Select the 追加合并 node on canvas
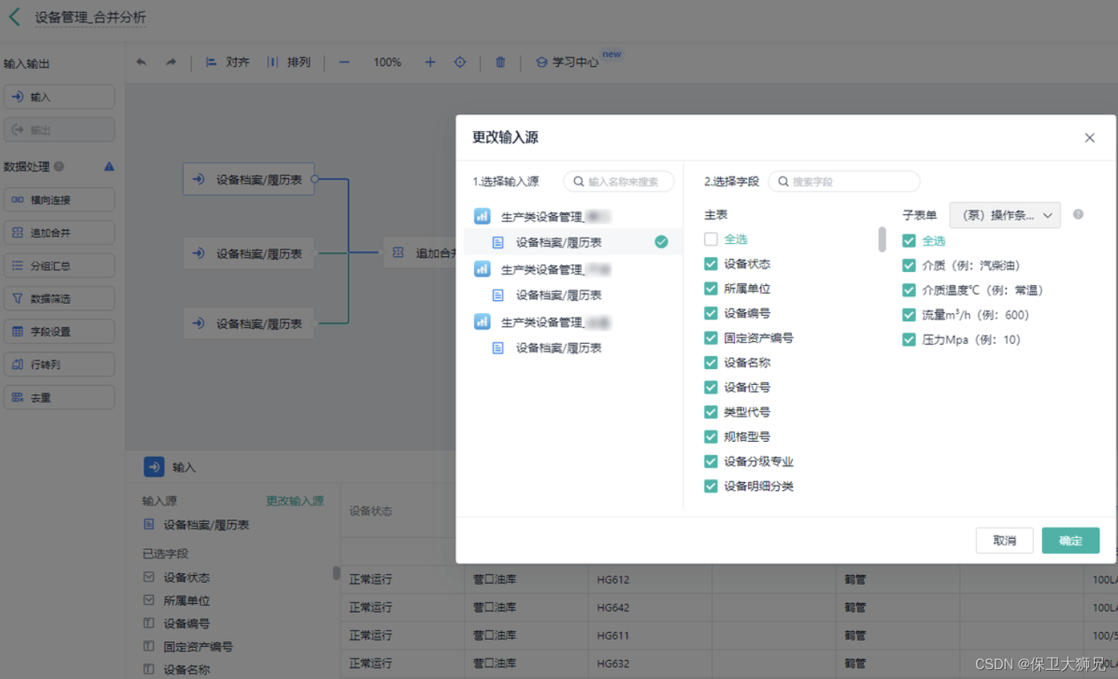This screenshot has height=679, width=1118. click(x=419, y=253)
